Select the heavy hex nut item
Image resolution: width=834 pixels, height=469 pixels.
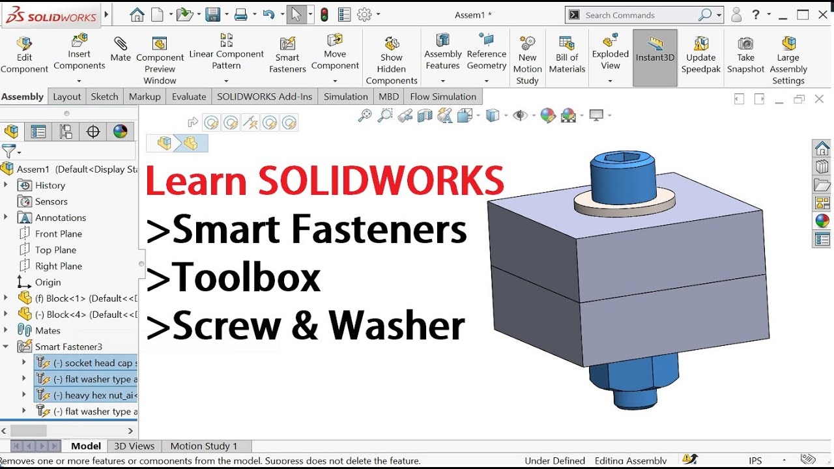pyautogui.click(x=87, y=395)
